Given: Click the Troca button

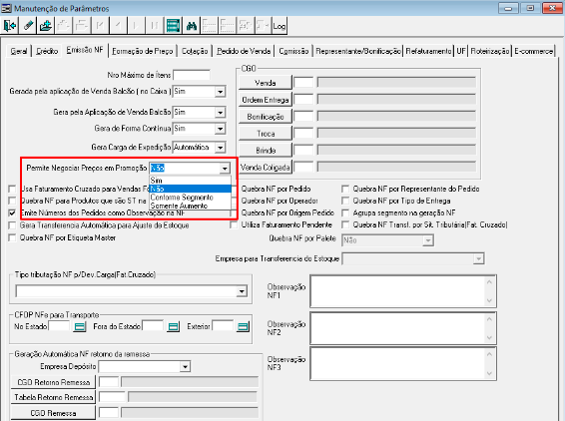Looking at the screenshot, I should (266, 134).
